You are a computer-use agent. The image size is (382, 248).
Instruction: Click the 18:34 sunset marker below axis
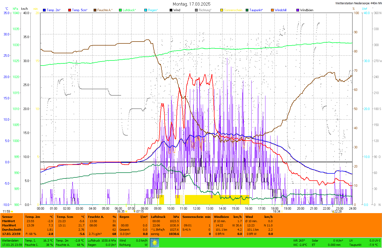pyautogui.click(x=276, y=212)
